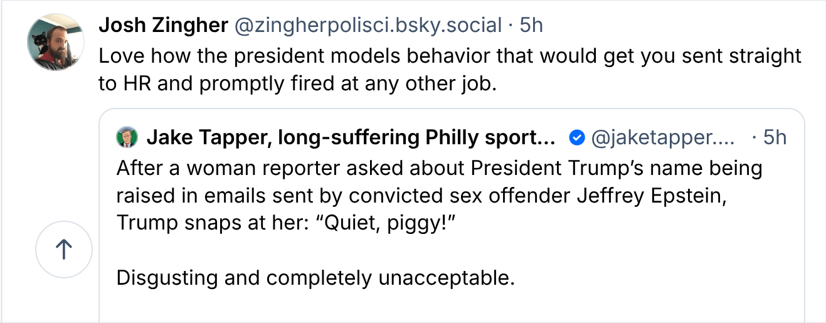Screen dimensions: 826x323
Task: Open Josh Zingher's display name link
Action: (163, 25)
